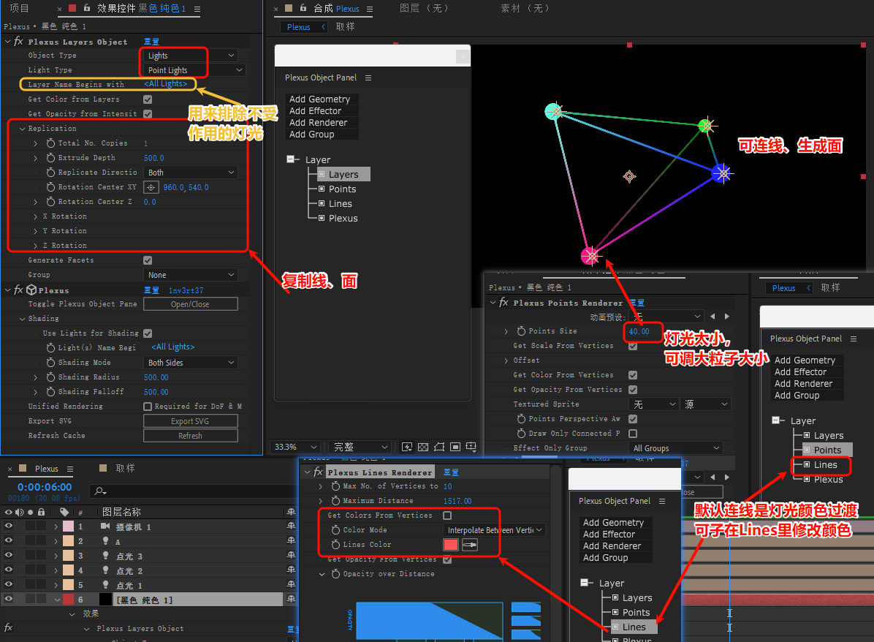This screenshot has width=874, height=642.
Task: Enable Draw Only Connected Points checkbox
Action: pos(633,434)
